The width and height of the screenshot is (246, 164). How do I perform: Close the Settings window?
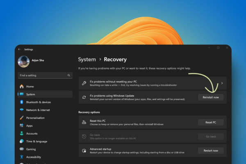tap(227, 48)
